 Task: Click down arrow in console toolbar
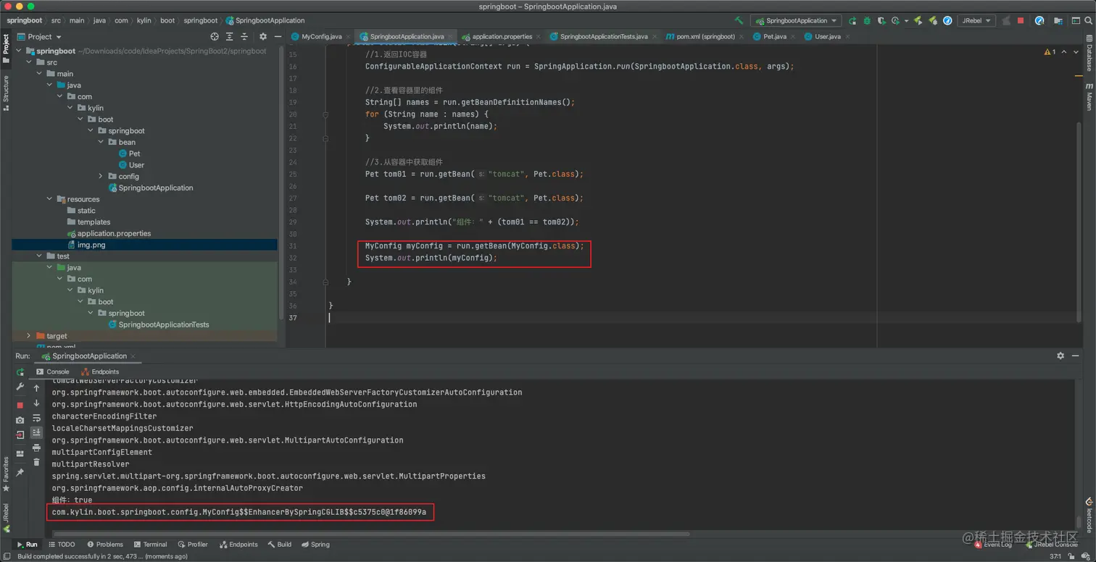coord(36,403)
